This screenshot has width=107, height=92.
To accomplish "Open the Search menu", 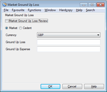I will point(90,10).
